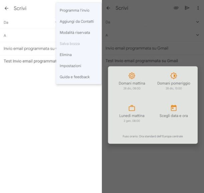204x193 pixels.
Task: Click the Scrivi title in left screen
Action: click(20, 8)
